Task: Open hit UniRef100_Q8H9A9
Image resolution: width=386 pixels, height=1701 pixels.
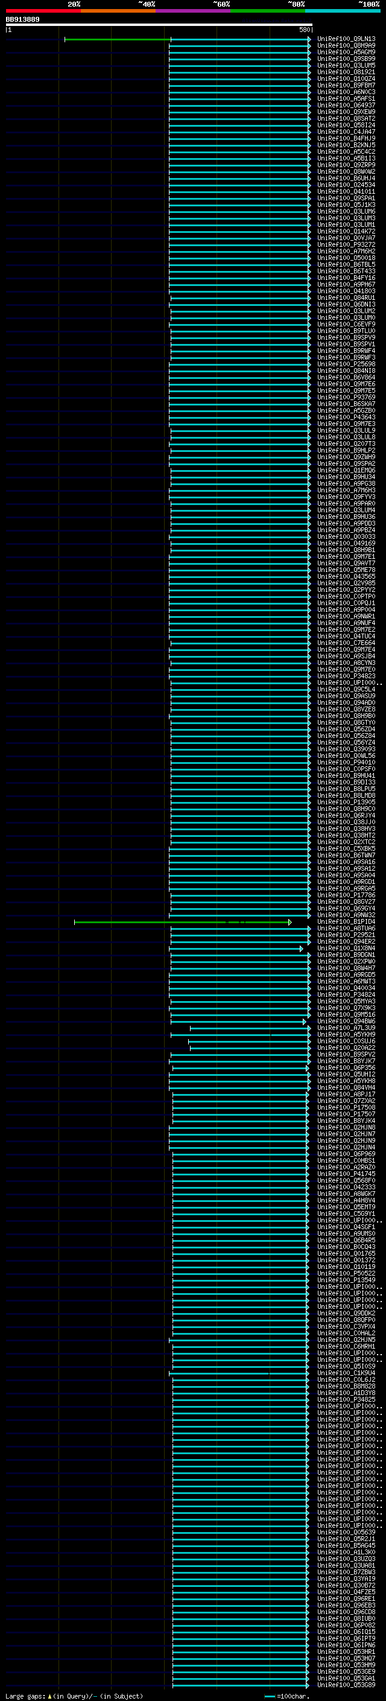Action: [x=346, y=46]
